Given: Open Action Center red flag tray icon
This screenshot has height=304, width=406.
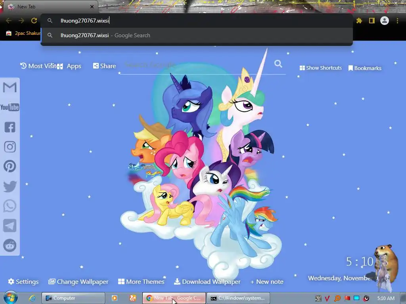Looking at the screenshot, I should coord(347,298).
